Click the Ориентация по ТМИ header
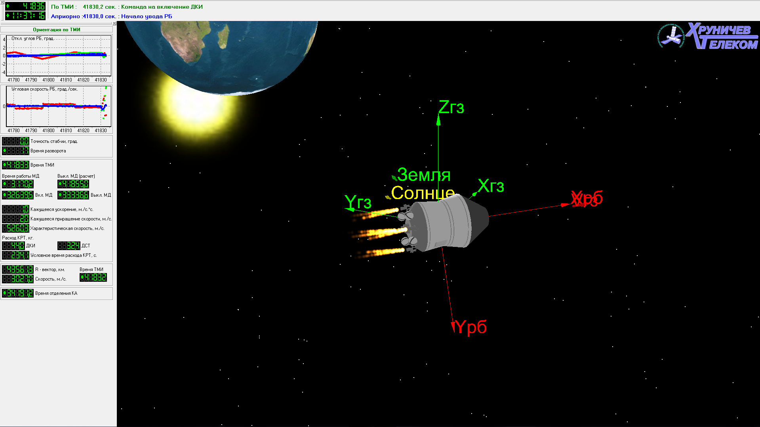The width and height of the screenshot is (760, 427). point(57,30)
